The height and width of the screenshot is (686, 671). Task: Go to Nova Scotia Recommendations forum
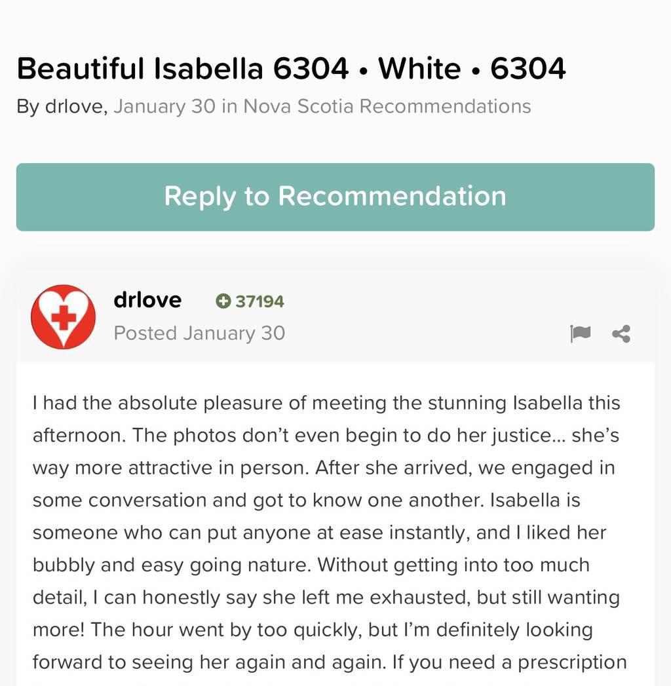click(387, 106)
